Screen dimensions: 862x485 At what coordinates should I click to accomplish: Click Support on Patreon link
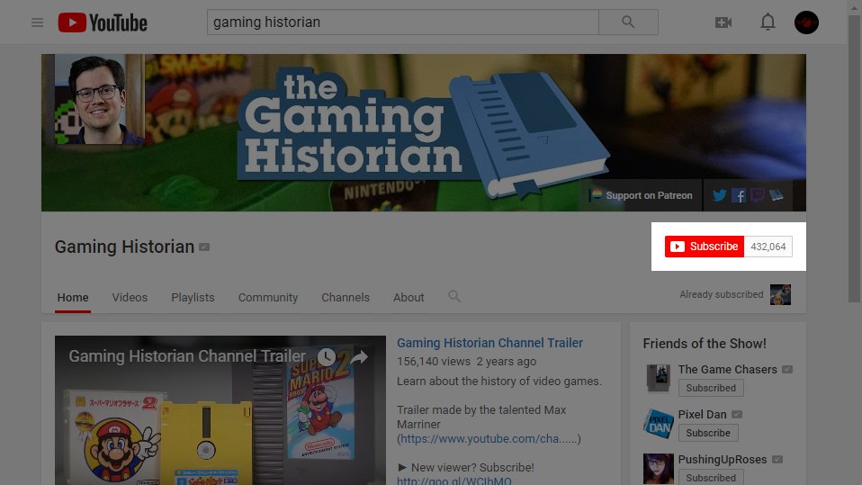(x=641, y=195)
